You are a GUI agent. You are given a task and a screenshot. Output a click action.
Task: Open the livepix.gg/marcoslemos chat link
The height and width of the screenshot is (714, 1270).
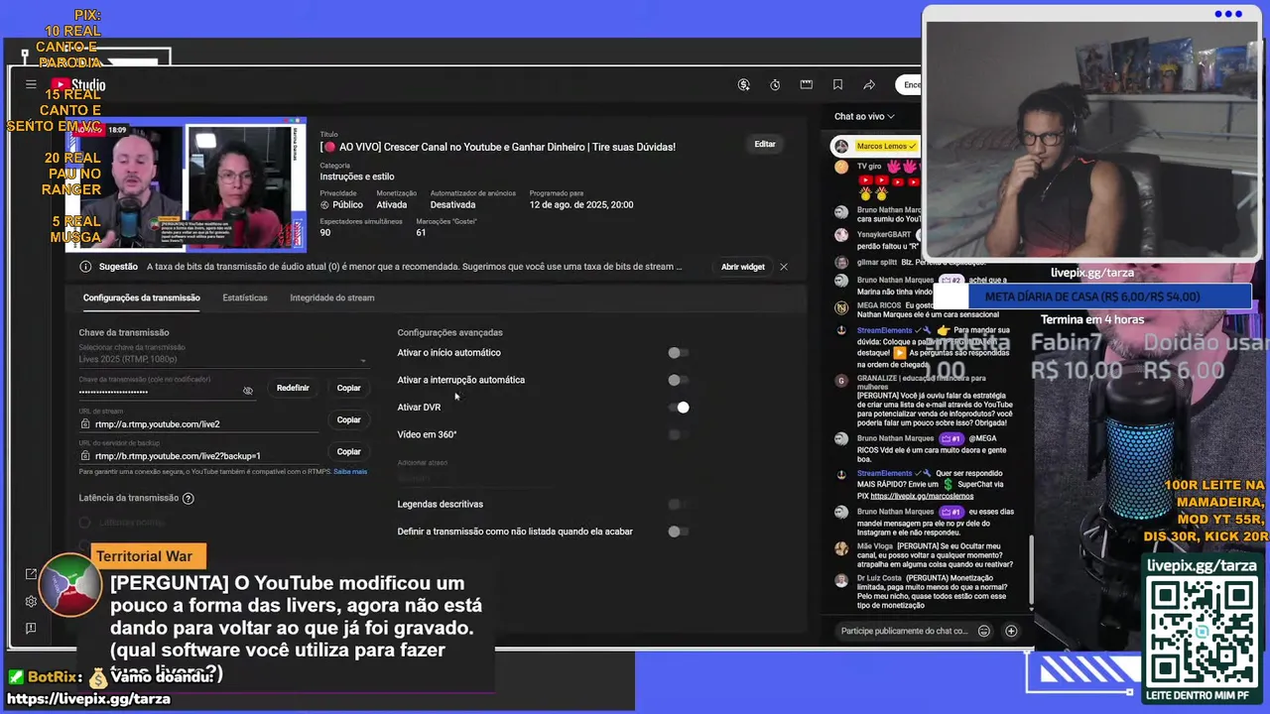pyautogui.click(x=922, y=496)
